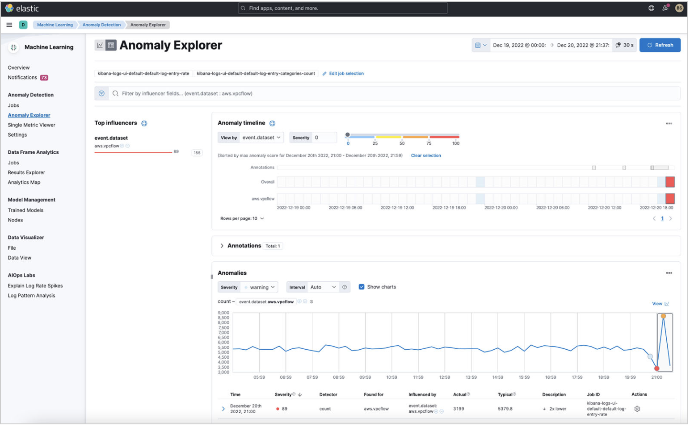Screen dimensions: 690x427
Task: Uncheck the Show charts checkbox
Action: click(362, 287)
